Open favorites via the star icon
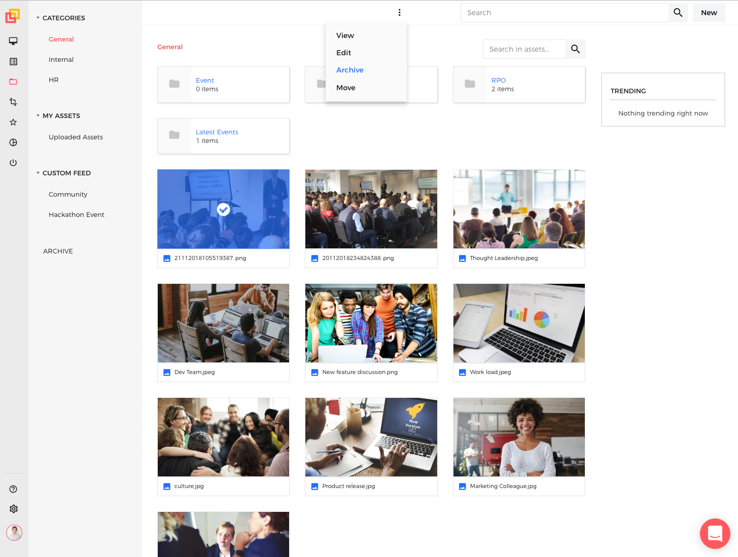 13,122
